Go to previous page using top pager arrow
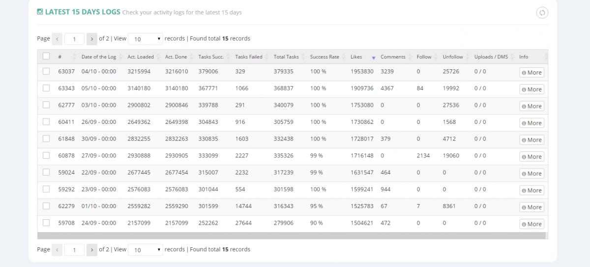The height and width of the screenshot is (267, 590). (x=57, y=39)
